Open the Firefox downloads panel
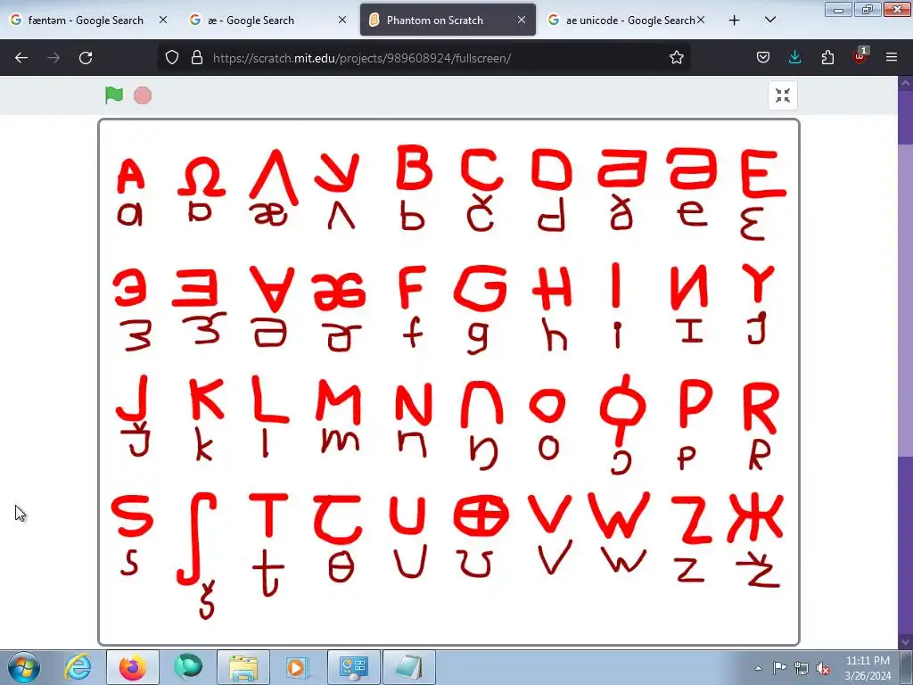The height and width of the screenshot is (685, 913). pos(794,58)
